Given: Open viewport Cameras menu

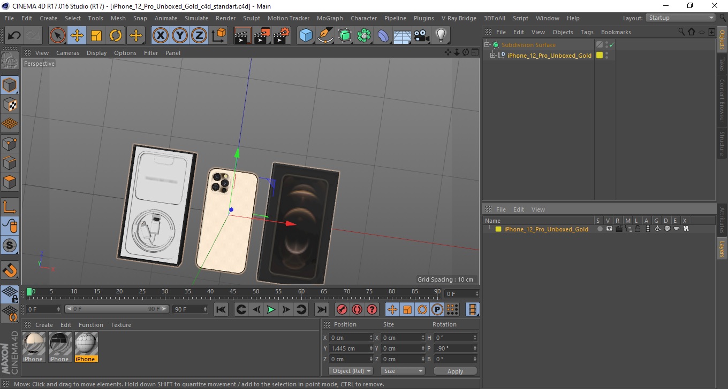Looking at the screenshot, I should coord(67,53).
